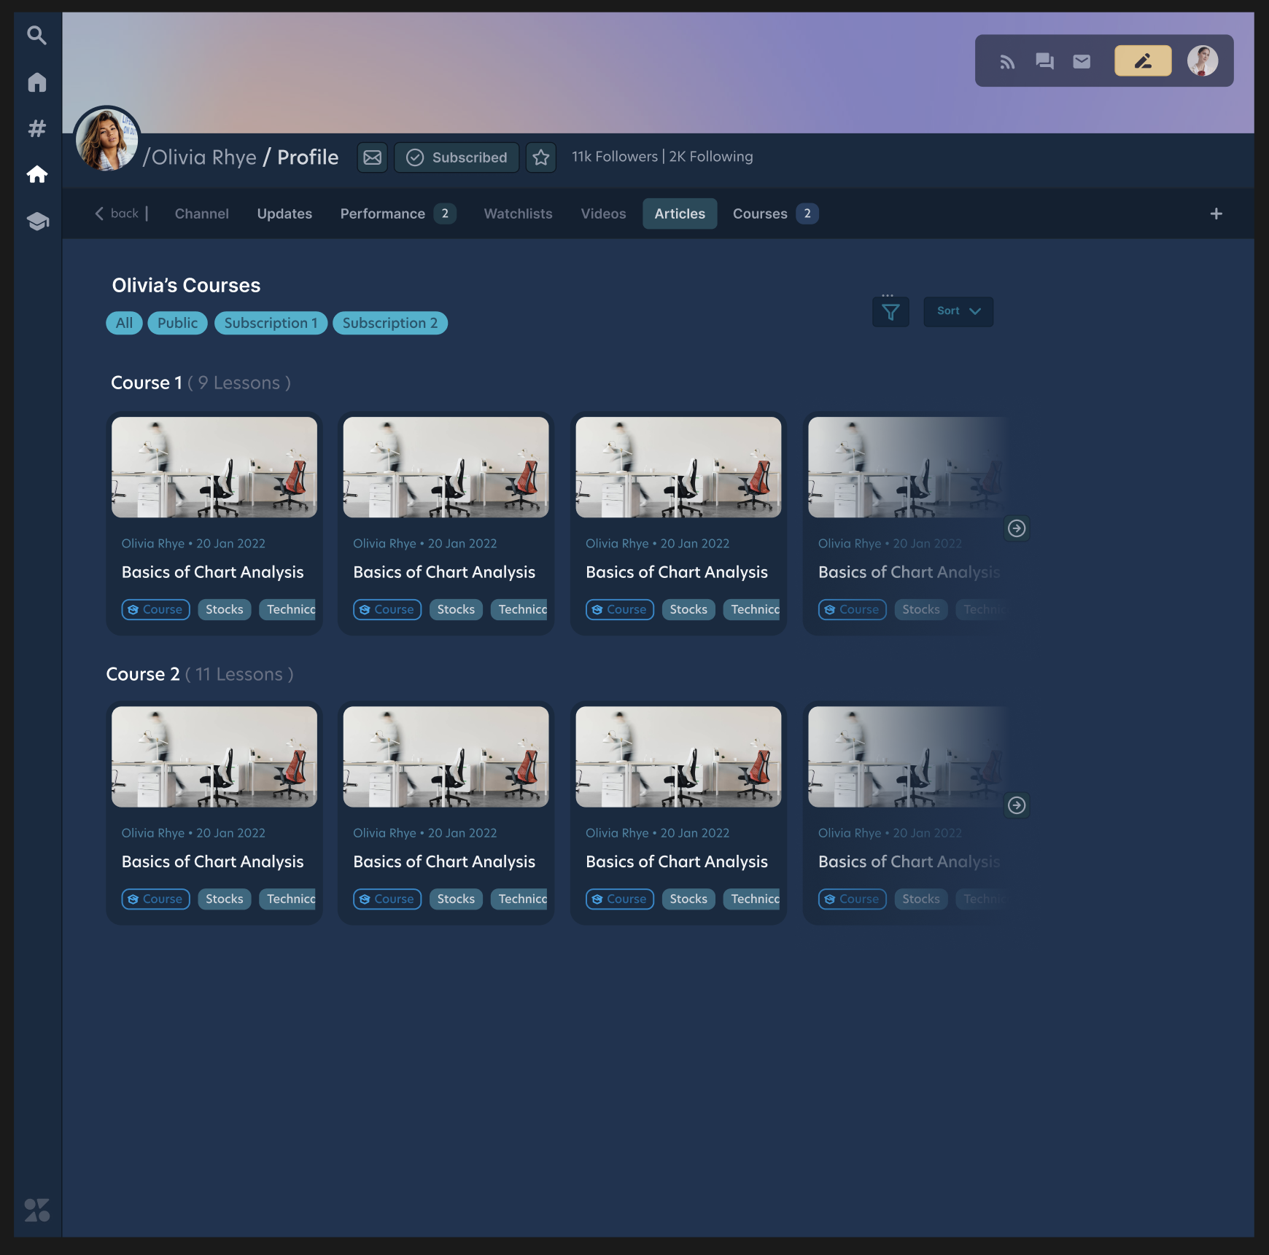
Task: Open third Basics of Chart Analysis title in Course 2
Action: (677, 861)
